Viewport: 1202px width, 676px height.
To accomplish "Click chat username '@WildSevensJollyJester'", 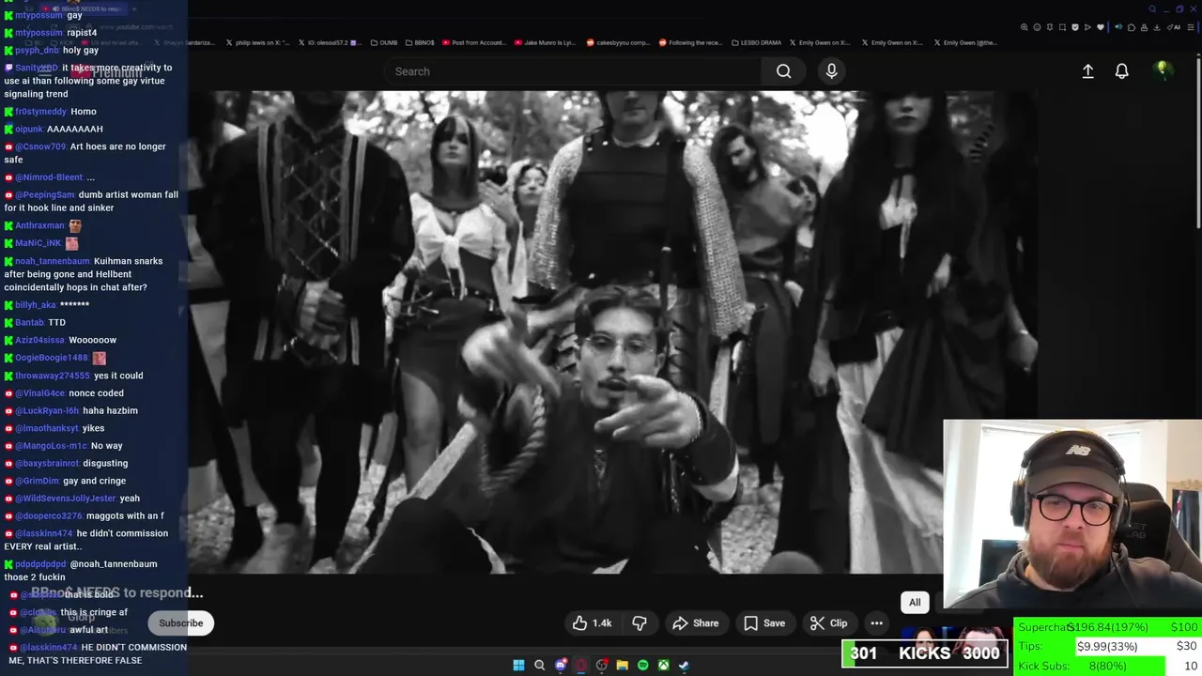I will (x=65, y=499).
